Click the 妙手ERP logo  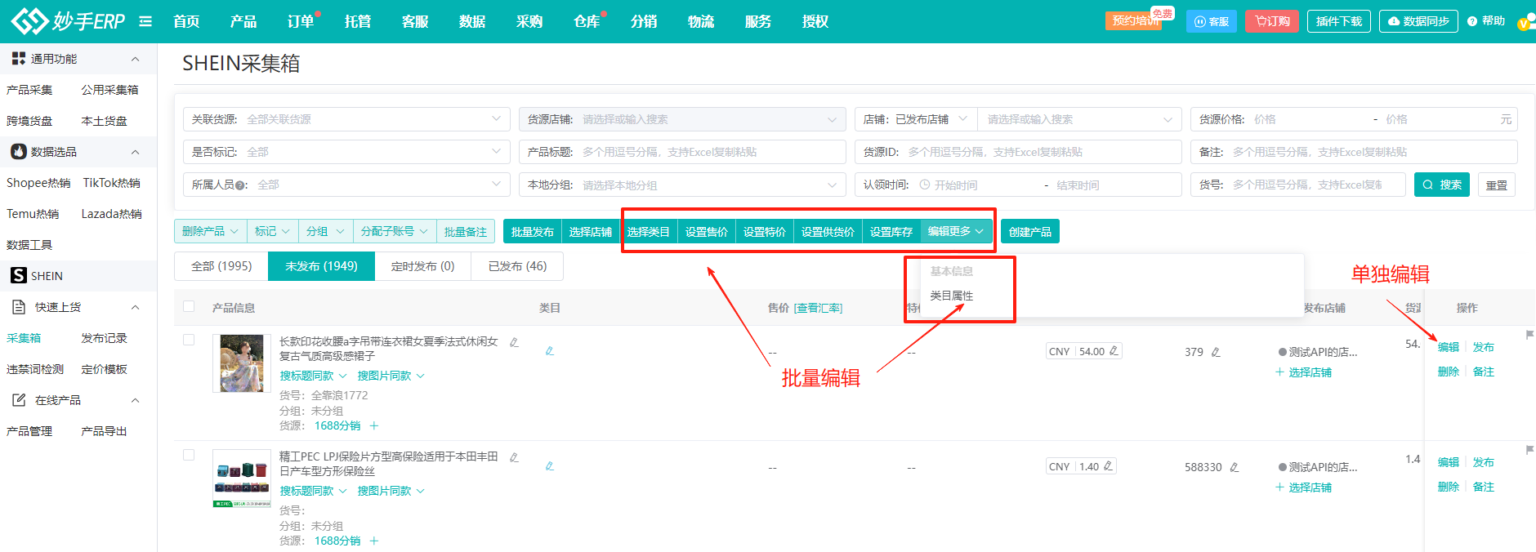tap(69, 21)
